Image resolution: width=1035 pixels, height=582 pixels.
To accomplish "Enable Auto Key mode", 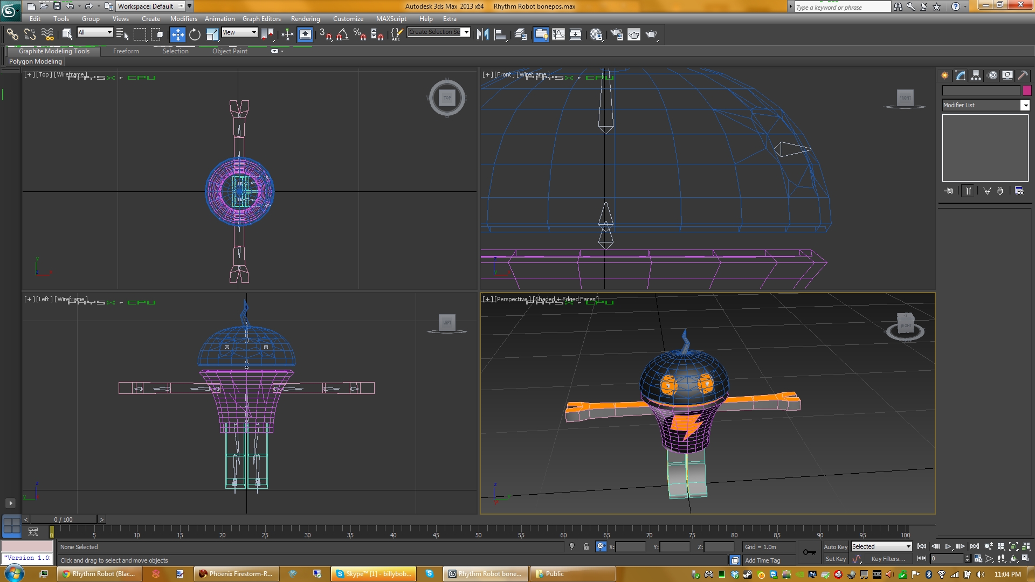I will pos(835,546).
